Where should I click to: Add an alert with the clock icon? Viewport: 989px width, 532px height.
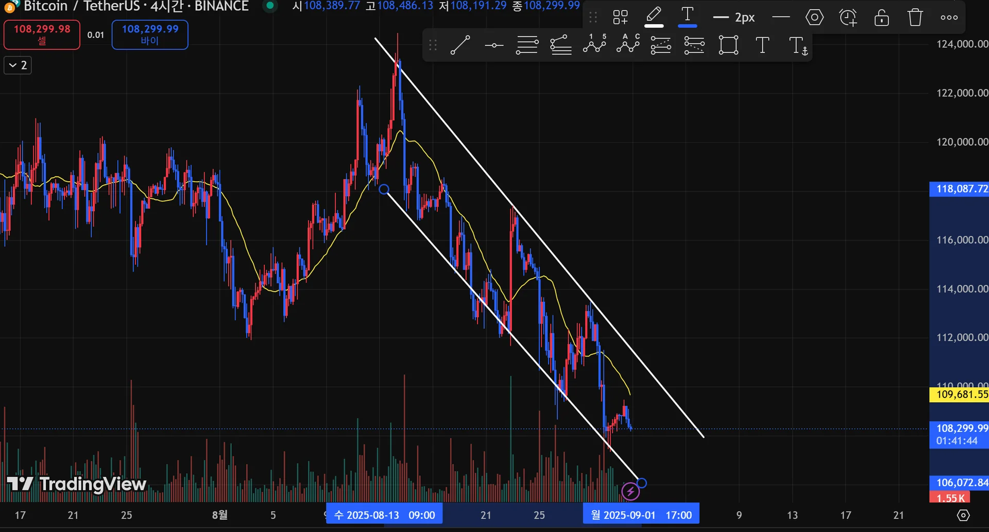click(x=848, y=18)
